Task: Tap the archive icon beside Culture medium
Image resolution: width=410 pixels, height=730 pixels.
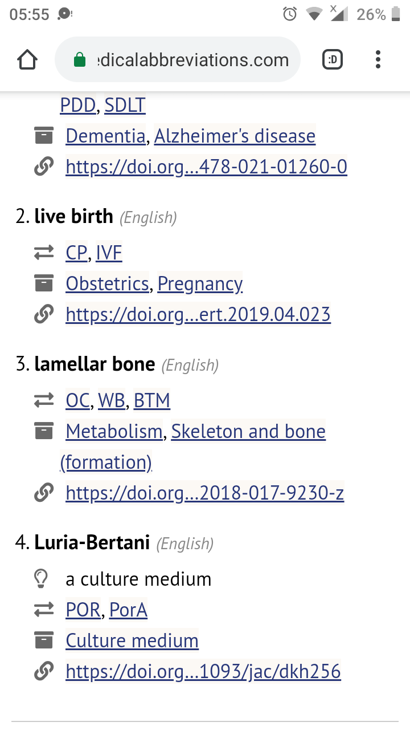Action: [44, 641]
